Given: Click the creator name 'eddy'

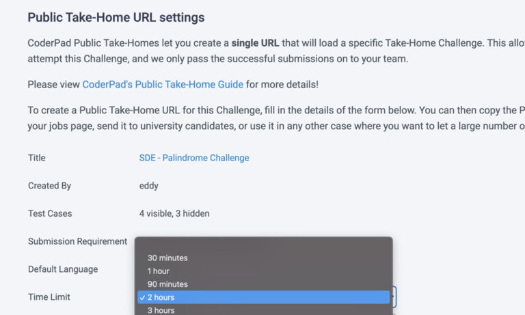Looking at the screenshot, I should [149, 186].
